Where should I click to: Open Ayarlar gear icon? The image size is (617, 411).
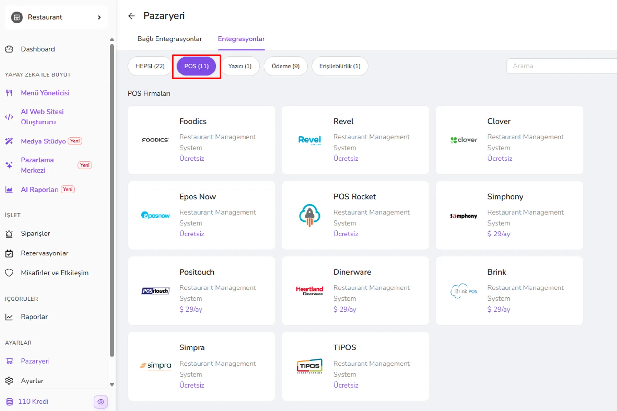click(9, 381)
